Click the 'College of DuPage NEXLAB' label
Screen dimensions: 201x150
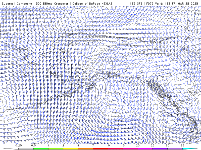[x=92, y=3]
